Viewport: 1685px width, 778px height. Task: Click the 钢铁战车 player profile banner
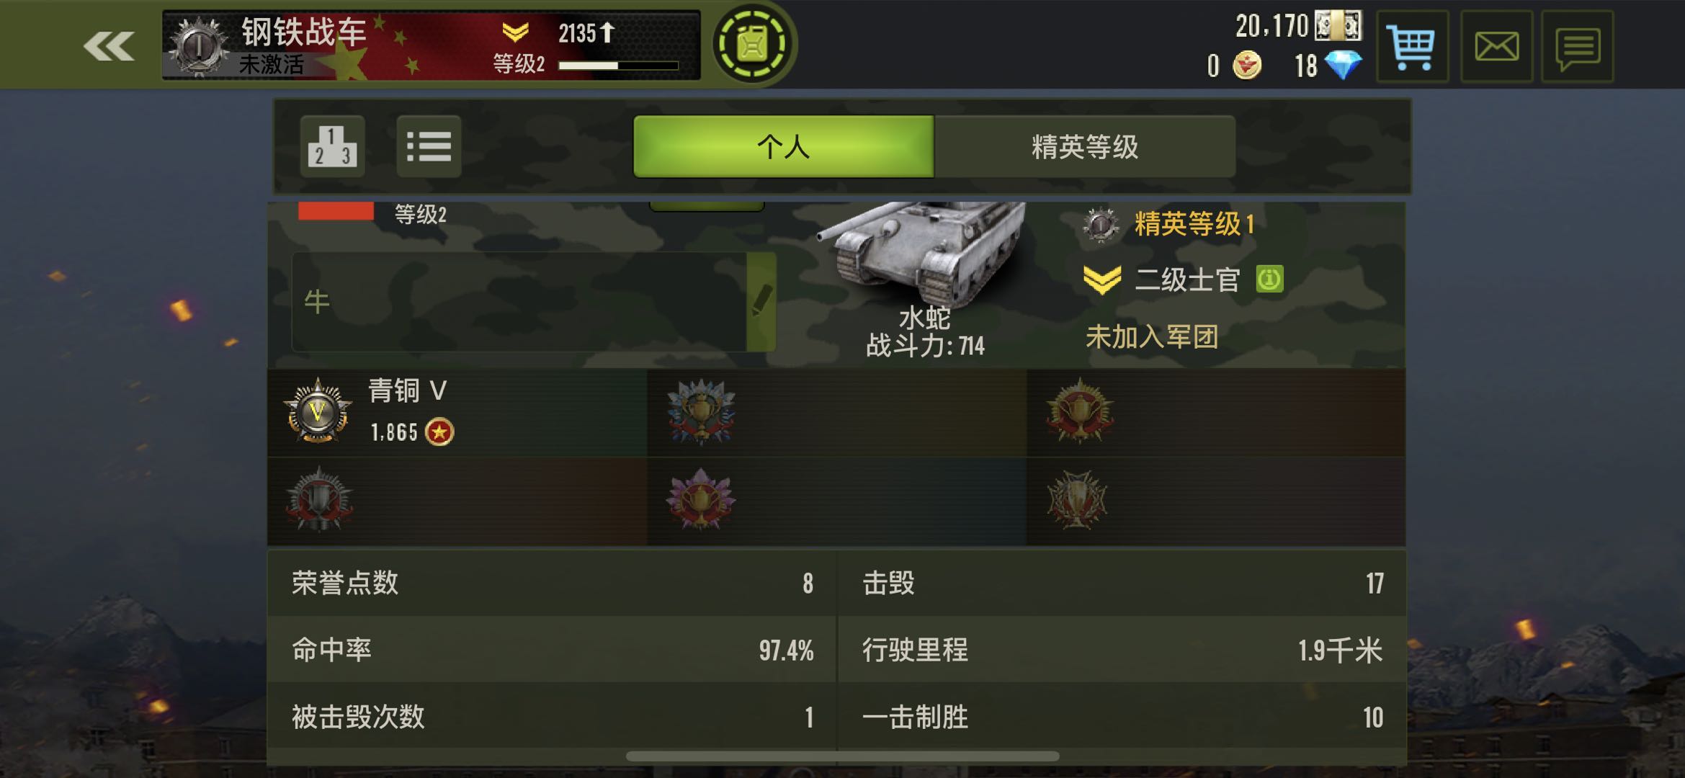431,45
